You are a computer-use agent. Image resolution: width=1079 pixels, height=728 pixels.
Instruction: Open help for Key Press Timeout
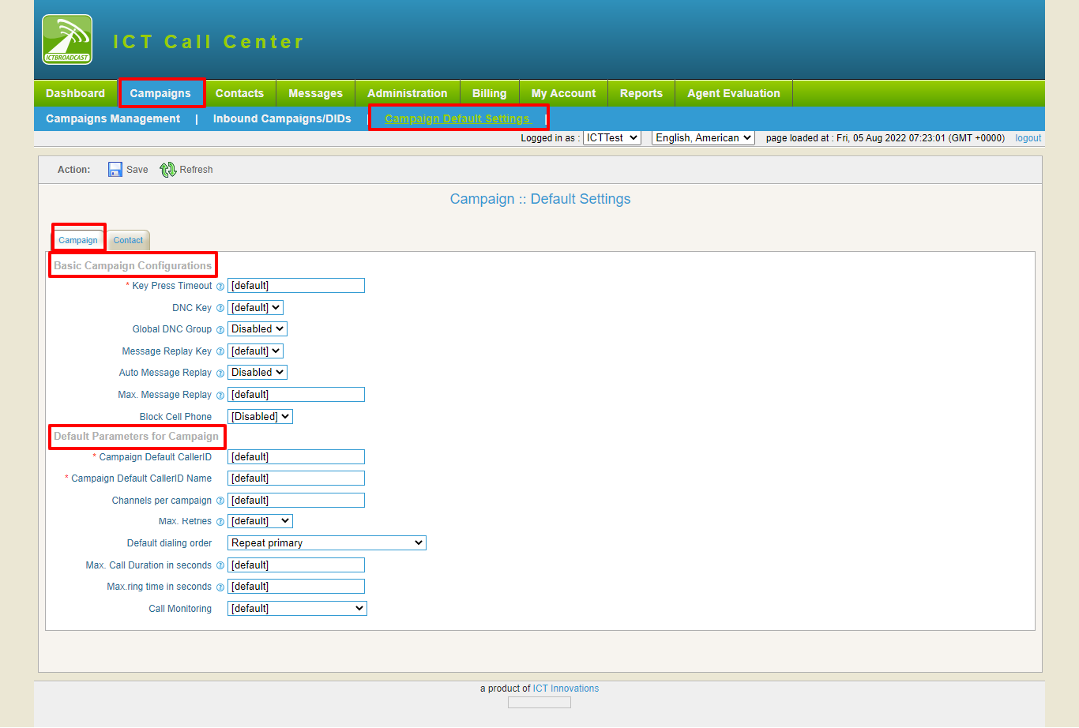[x=220, y=286]
